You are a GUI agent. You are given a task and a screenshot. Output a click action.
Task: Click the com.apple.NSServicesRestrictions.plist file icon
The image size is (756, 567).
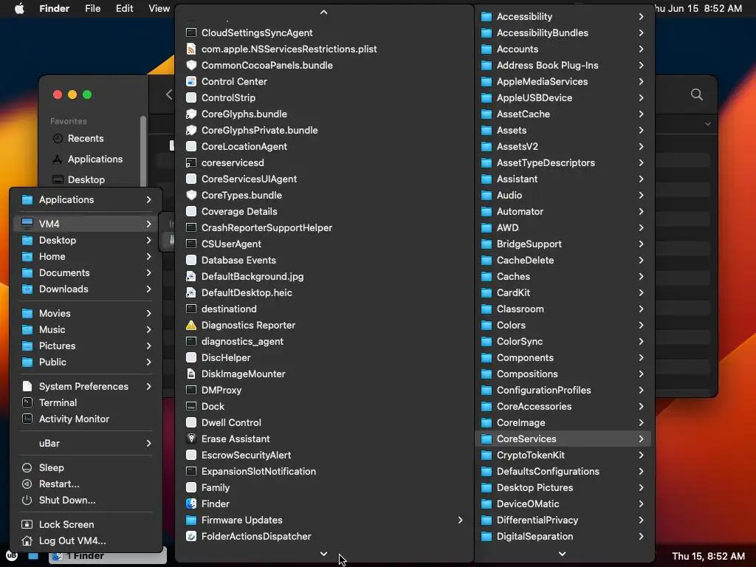point(191,49)
